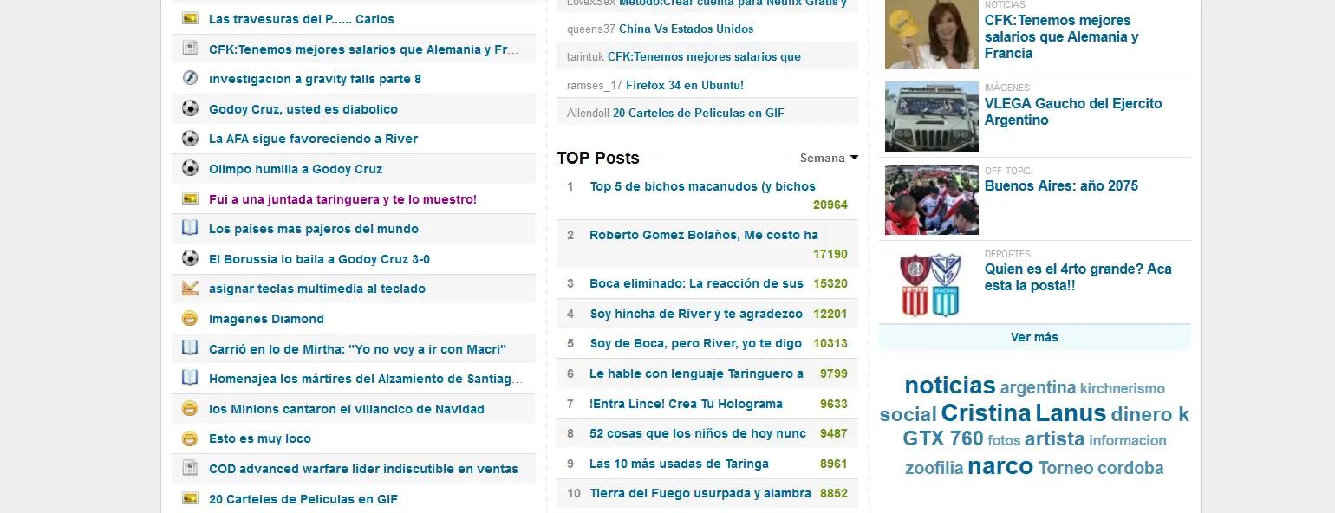Open top post 2 'Roberto Gomez Bolaños, Me costo ha'

(704, 235)
